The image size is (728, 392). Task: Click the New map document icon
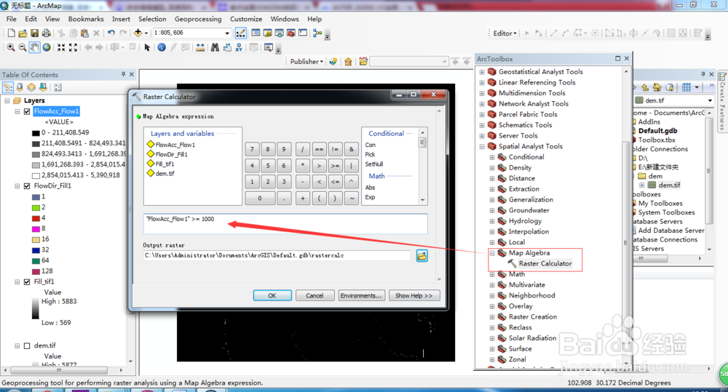tap(11, 33)
